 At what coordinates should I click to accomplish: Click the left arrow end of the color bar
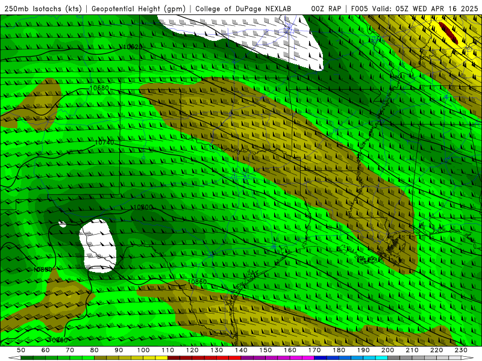(14, 358)
